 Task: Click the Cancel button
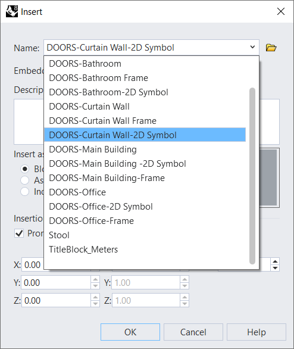tap(193, 332)
